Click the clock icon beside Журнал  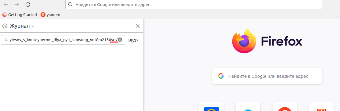[5, 26]
